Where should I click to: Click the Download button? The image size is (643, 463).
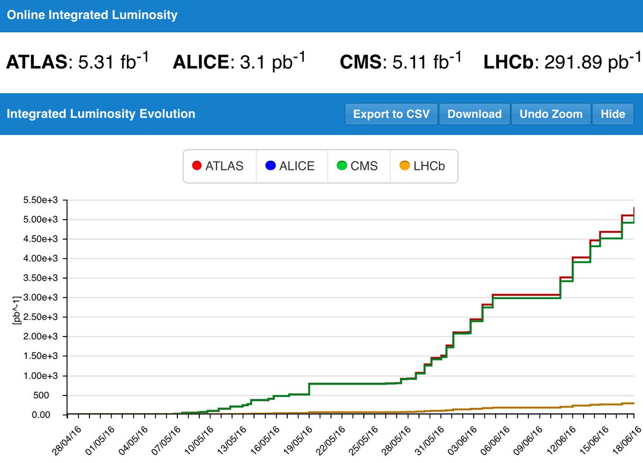[x=474, y=114]
